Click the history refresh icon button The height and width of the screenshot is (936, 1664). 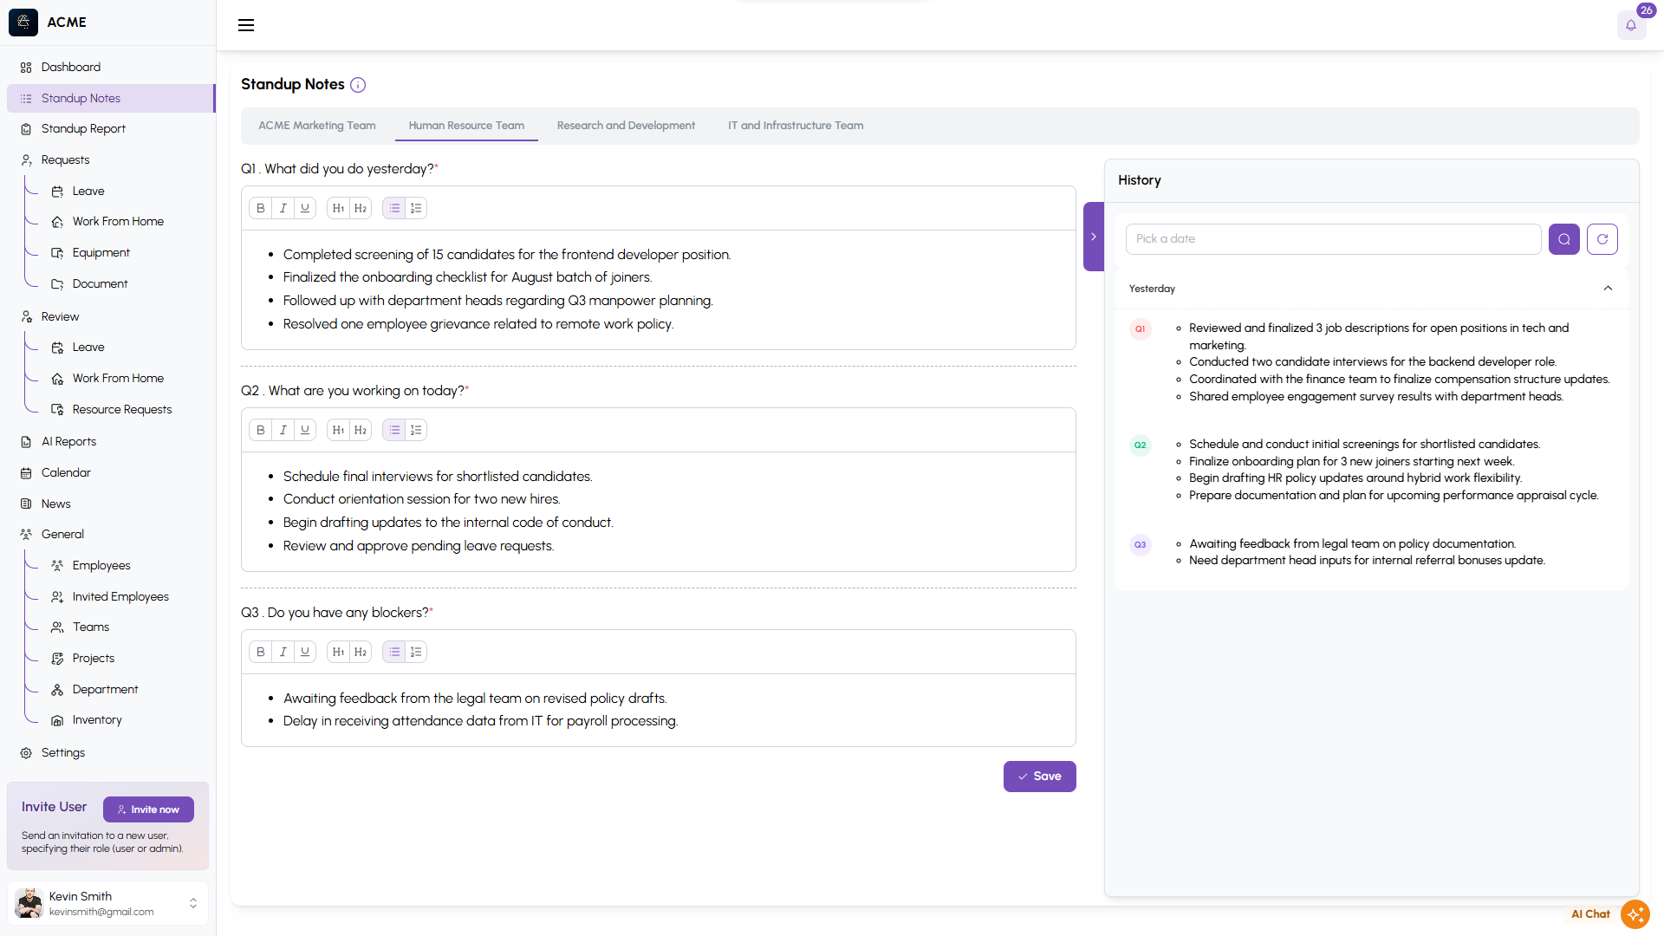(1602, 239)
